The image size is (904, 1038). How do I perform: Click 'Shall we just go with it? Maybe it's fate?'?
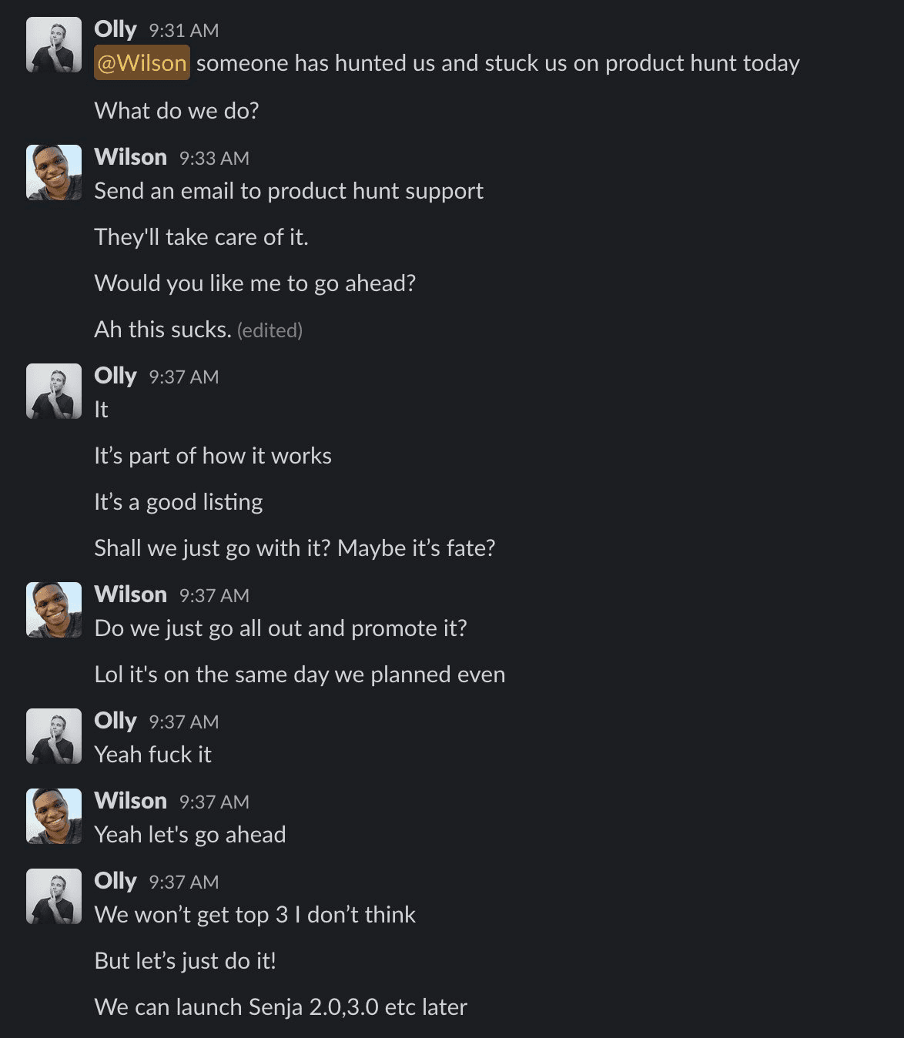tap(296, 548)
